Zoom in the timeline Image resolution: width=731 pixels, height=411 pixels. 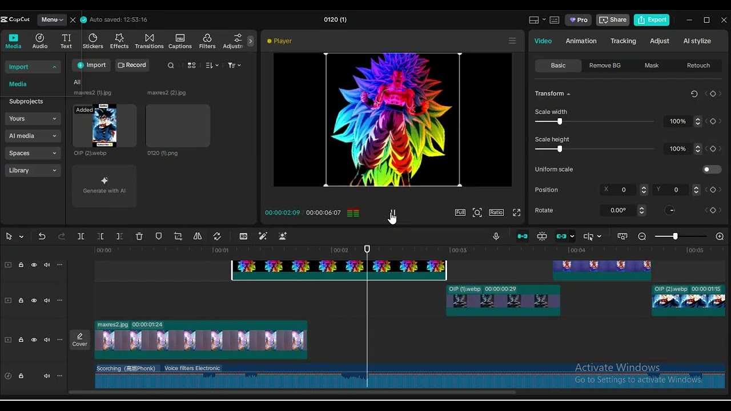tap(720, 236)
